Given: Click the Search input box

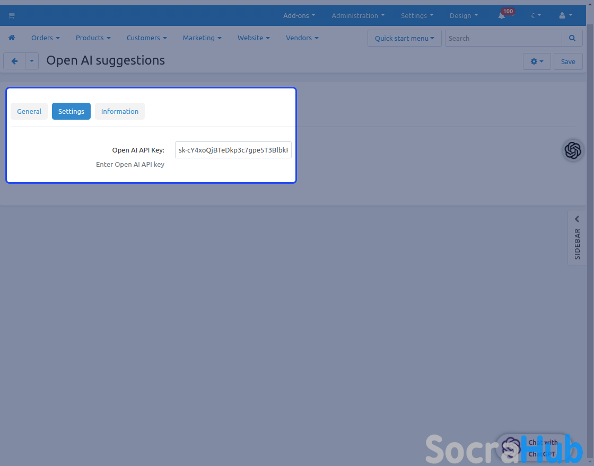Looking at the screenshot, I should tap(503, 38).
